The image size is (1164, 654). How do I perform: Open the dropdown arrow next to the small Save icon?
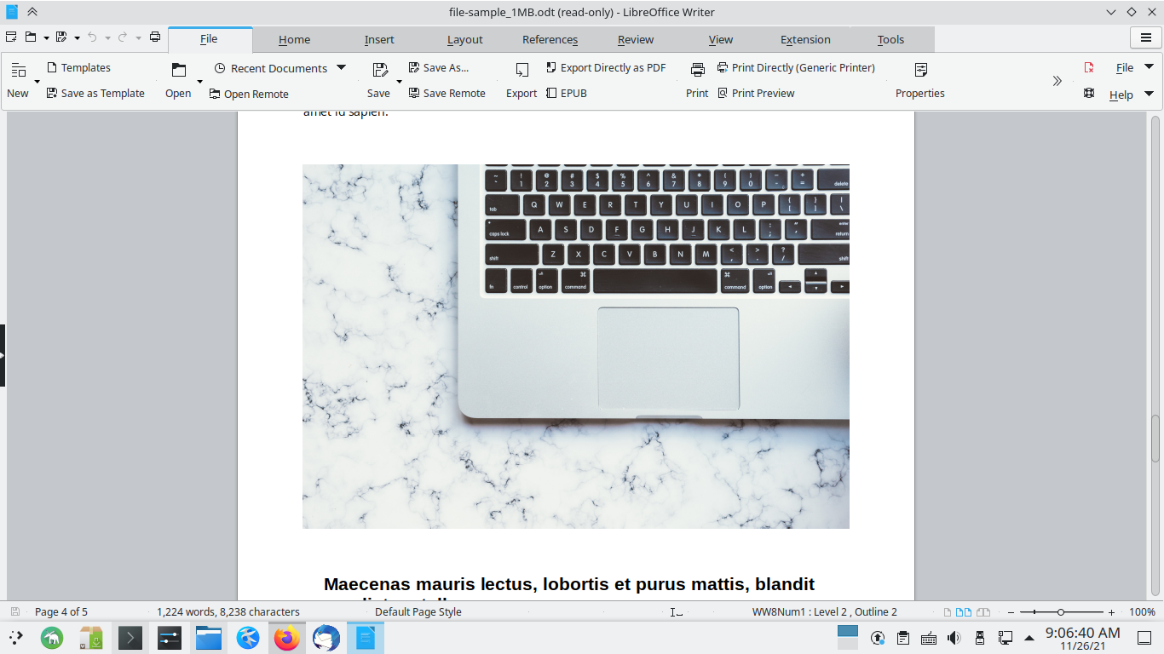click(77, 37)
